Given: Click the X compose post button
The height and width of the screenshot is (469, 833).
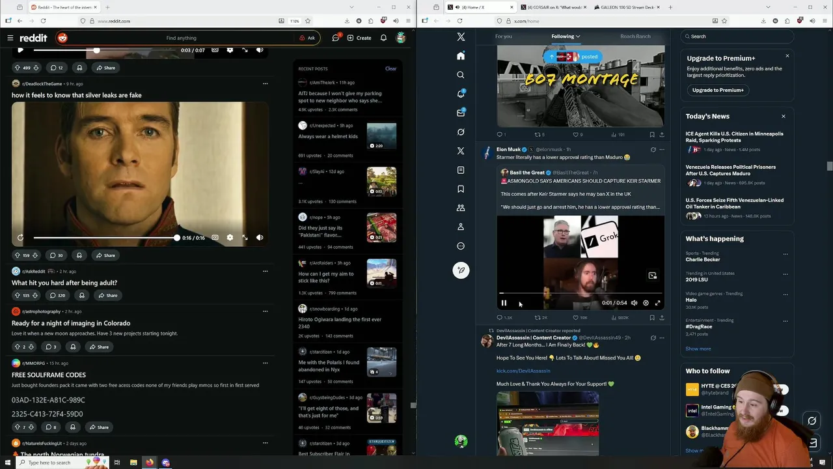Looking at the screenshot, I should pos(461,270).
